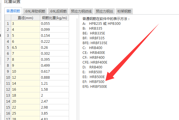The image size is (179, 120).
Task: Select row 1 header in table
Action: (x=8, y=24)
